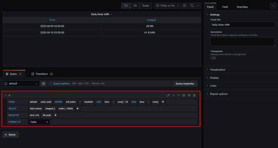Screen dimensions: 278x148
Task: Enable the Transparent panel switch
Action: [x=213, y=58]
